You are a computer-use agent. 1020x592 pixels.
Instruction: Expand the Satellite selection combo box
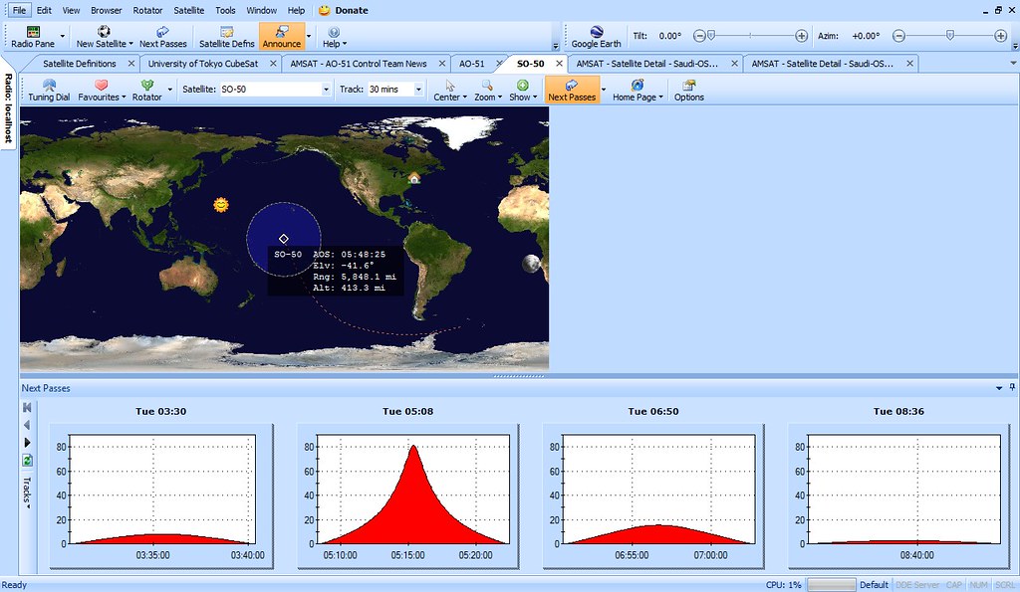326,90
